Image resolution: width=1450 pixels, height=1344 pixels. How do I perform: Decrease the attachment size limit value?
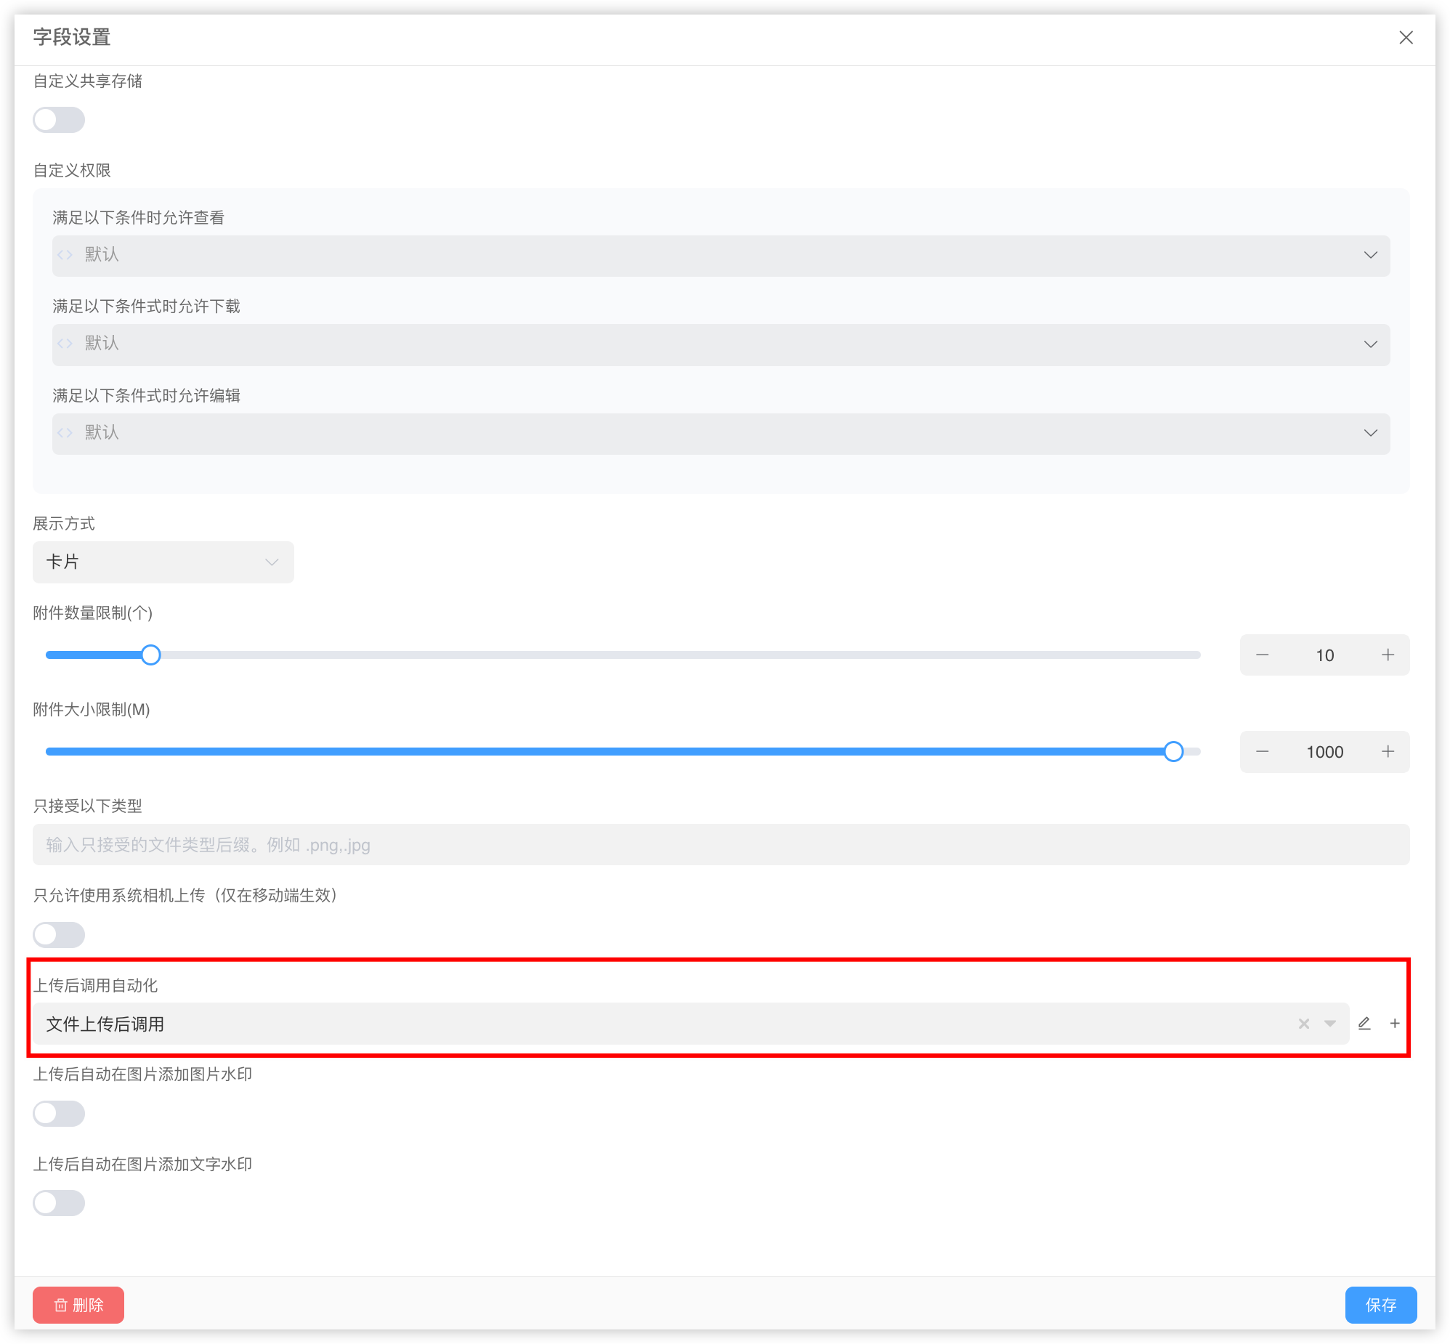point(1263,751)
